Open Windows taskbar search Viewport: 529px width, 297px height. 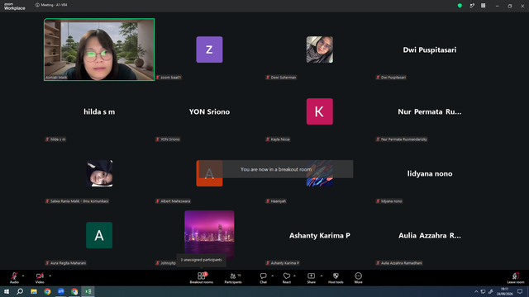click(20, 291)
